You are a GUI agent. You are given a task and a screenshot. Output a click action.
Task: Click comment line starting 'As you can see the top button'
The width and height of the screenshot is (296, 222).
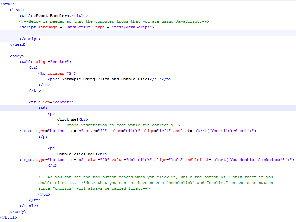pos(155,177)
